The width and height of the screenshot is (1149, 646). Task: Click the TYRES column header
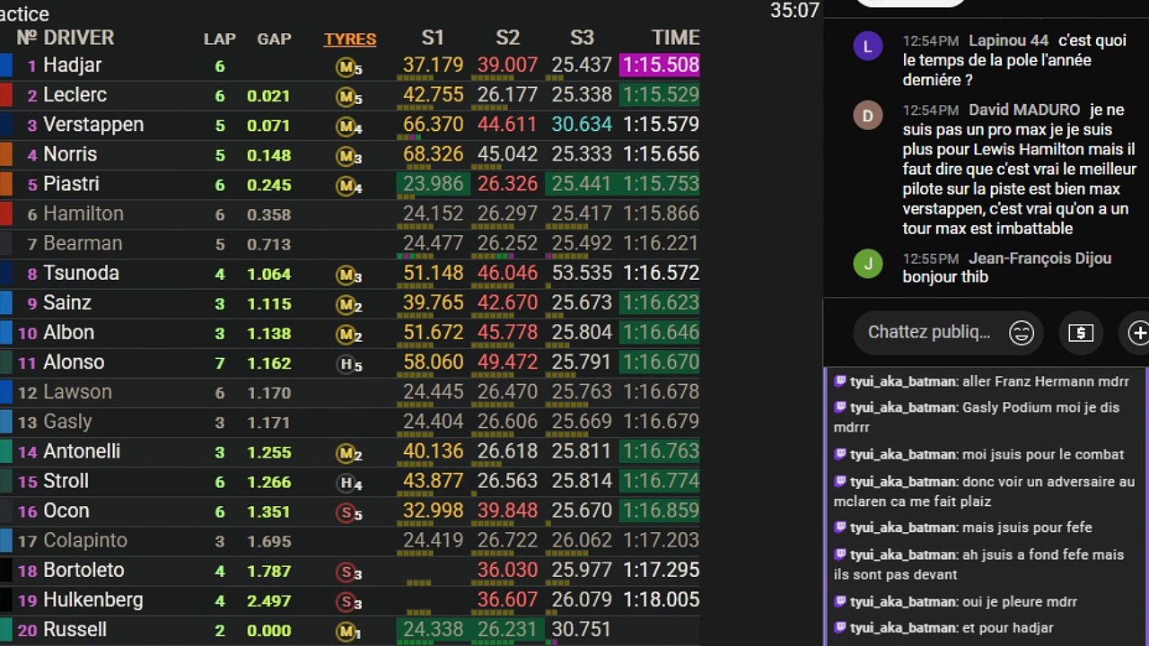point(350,39)
